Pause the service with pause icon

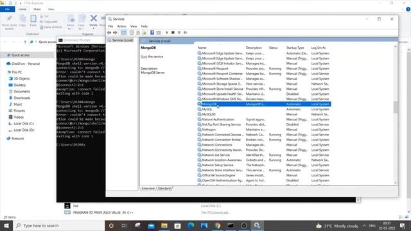click(179, 33)
